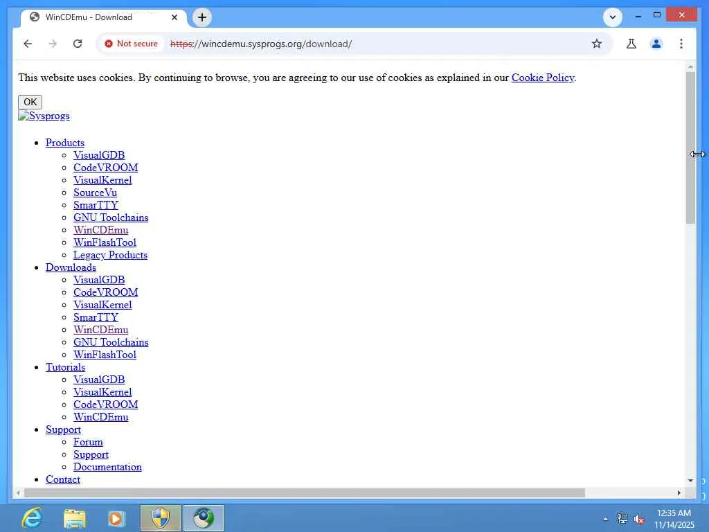Go back using the browser back arrow
This screenshot has height=532, width=709.
coord(28,44)
